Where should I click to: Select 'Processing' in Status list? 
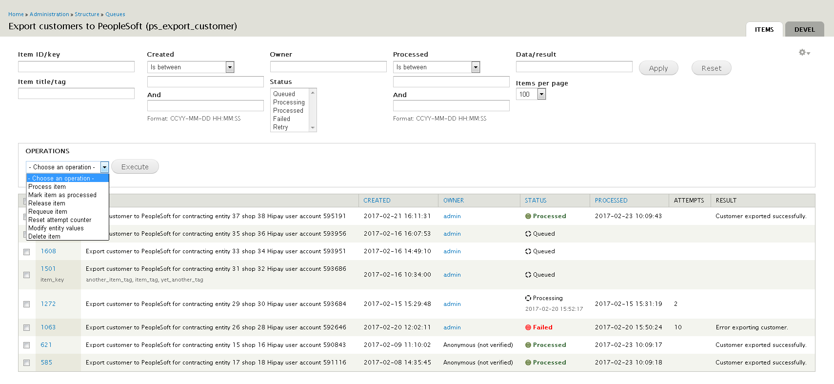point(290,102)
